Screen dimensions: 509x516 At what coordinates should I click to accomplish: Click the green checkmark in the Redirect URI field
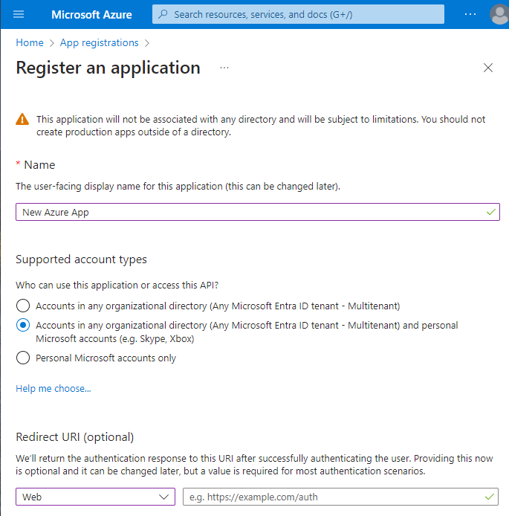490,497
